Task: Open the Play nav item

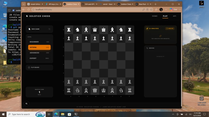Action: pos(165,16)
